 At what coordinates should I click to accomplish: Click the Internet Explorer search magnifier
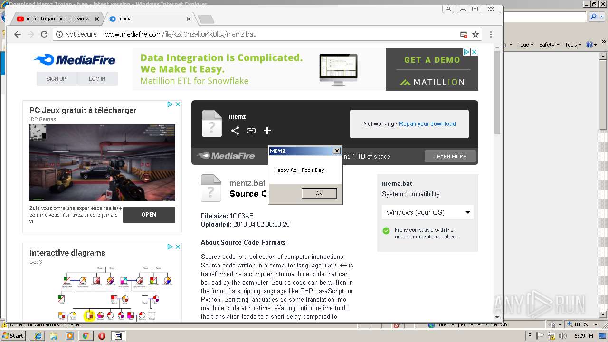593,17
